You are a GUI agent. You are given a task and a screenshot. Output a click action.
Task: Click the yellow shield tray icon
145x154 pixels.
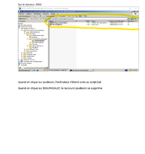(x=131, y=70)
